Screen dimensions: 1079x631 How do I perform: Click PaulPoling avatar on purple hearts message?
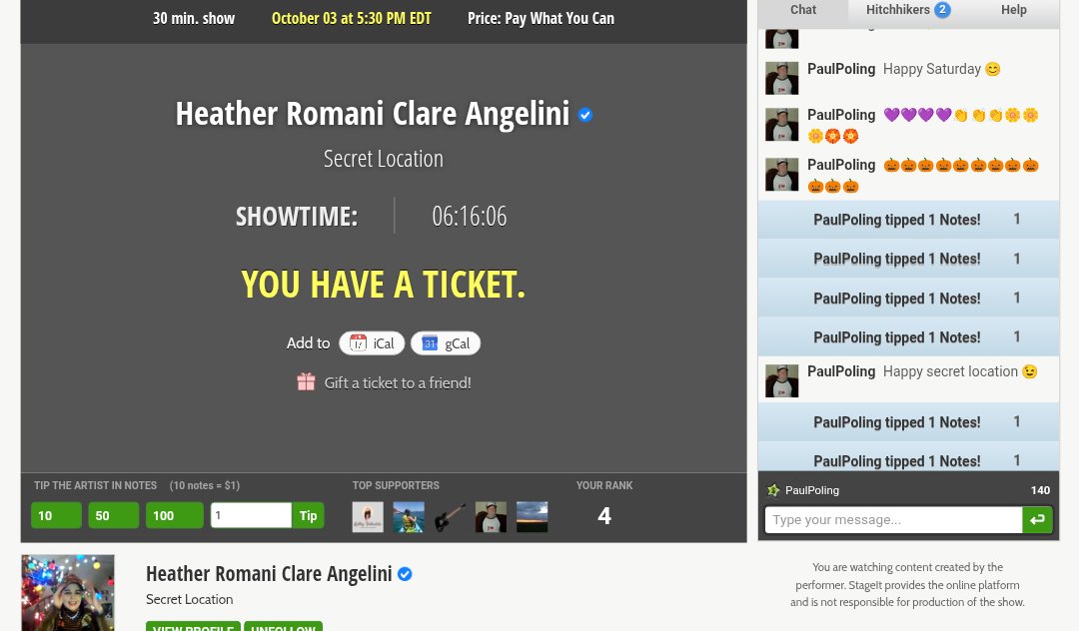[781, 125]
